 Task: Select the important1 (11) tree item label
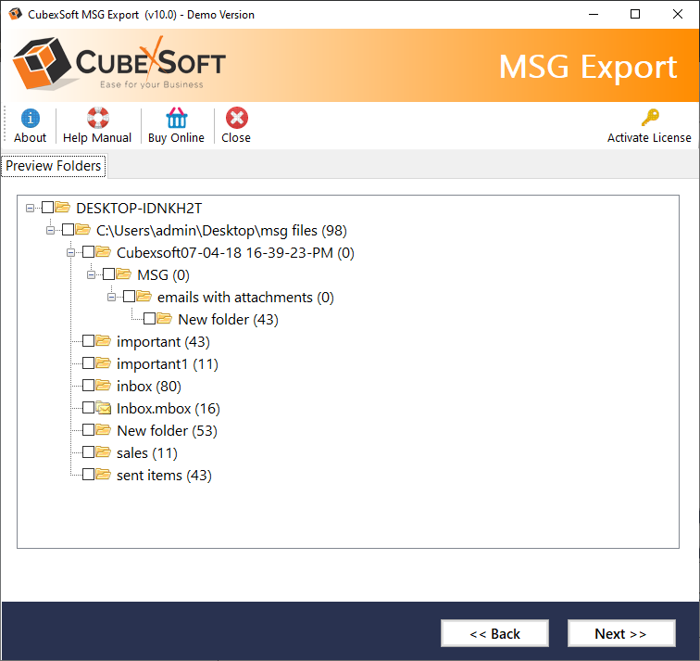(167, 363)
